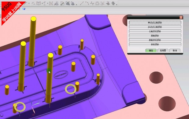Select 公制双托顶针 option
189x119 pixels.
click(155, 31)
